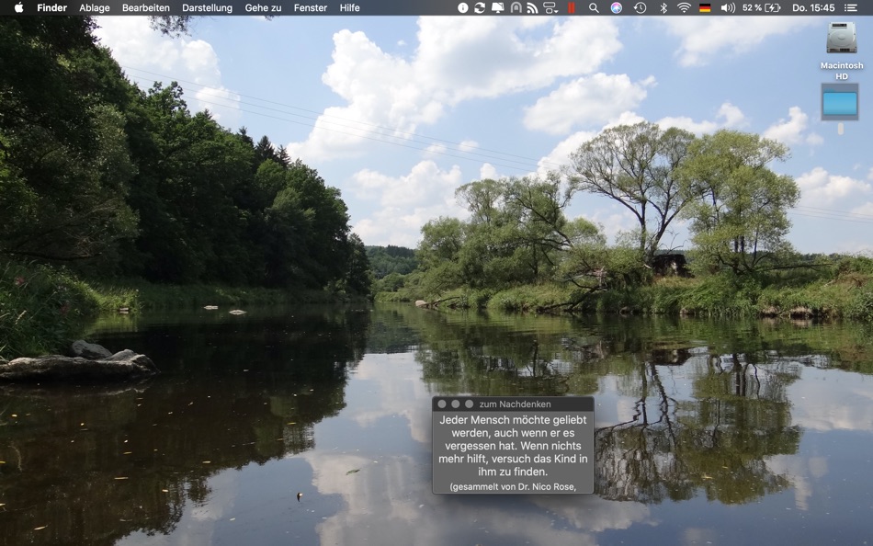Open the Hilfe menu
Viewport: 873px width, 546px height.
pos(349,7)
